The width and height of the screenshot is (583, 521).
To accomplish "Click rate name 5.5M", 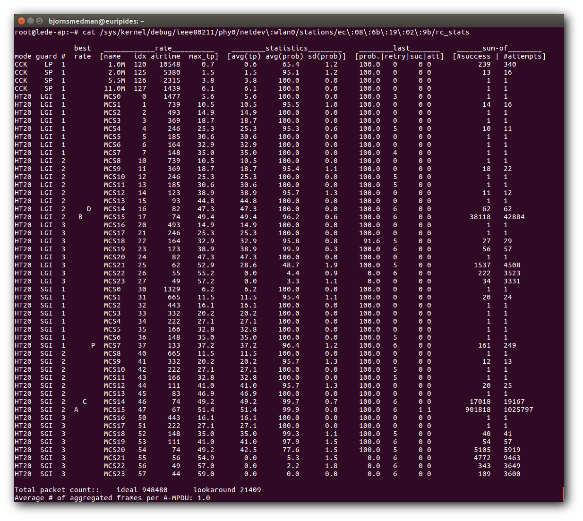I will point(117,80).
